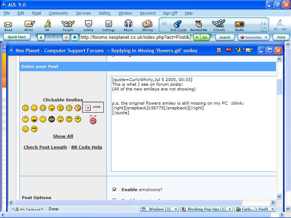Open the Help menu
291x218 pixels.
pos(188,13)
